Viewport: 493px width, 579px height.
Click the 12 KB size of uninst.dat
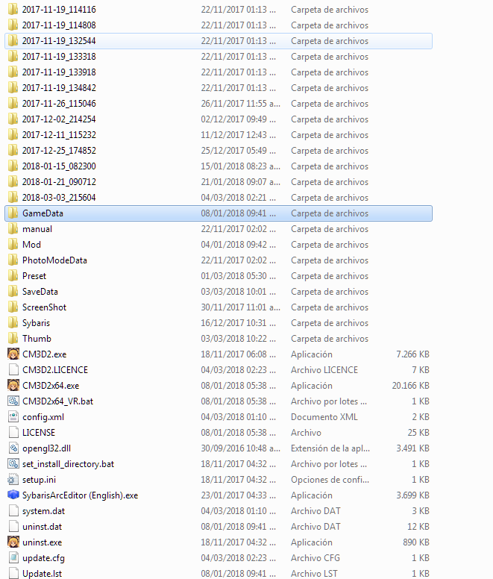pos(418,527)
